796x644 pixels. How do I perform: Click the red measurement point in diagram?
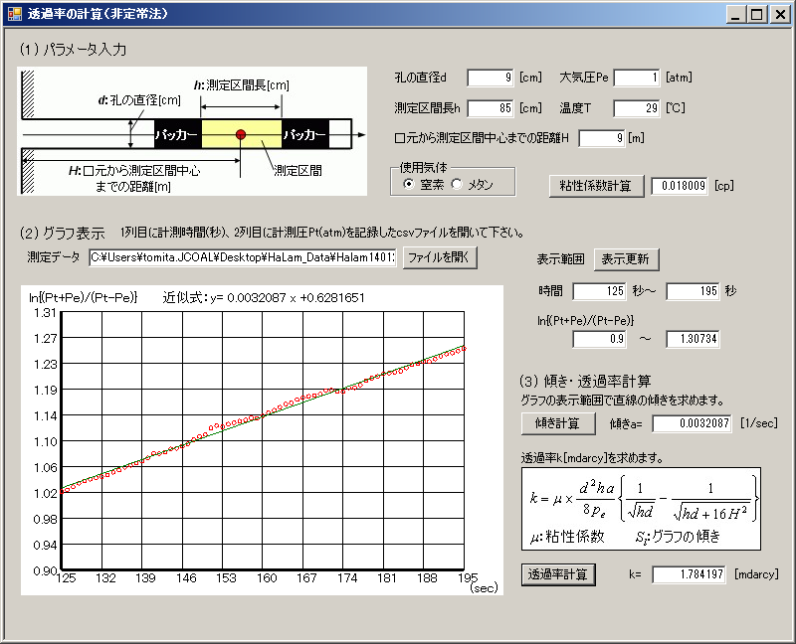pyautogui.click(x=241, y=133)
